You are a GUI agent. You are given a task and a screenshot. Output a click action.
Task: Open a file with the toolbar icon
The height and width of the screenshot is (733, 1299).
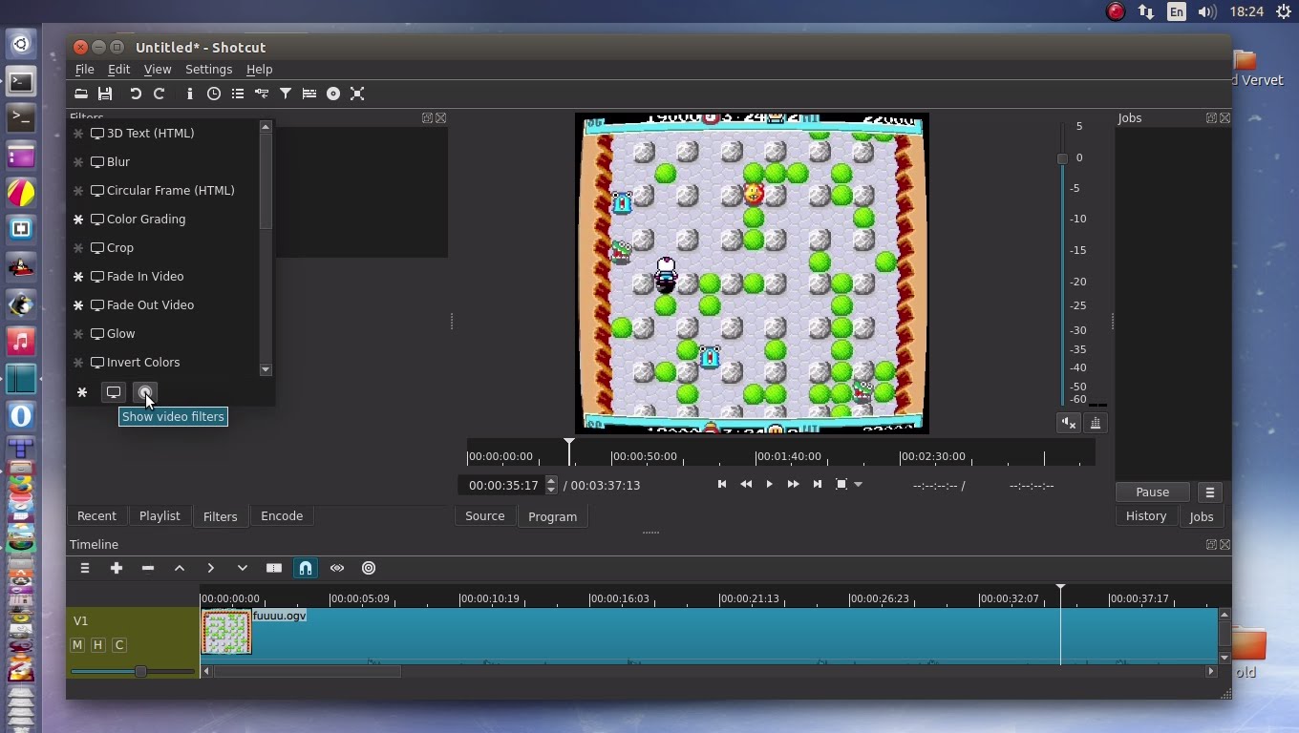(81, 94)
